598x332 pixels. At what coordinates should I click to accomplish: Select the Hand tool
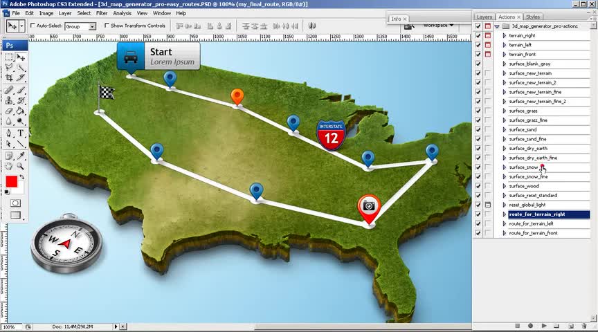click(x=9, y=166)
